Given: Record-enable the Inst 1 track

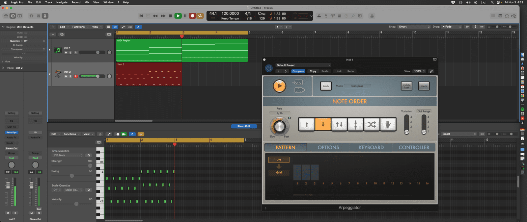Looking at the screenshot, I should tap(75, 53).
